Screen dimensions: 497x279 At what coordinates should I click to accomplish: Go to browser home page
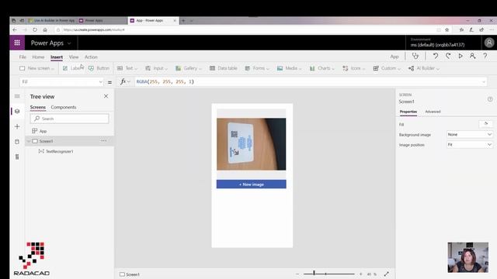45,29
